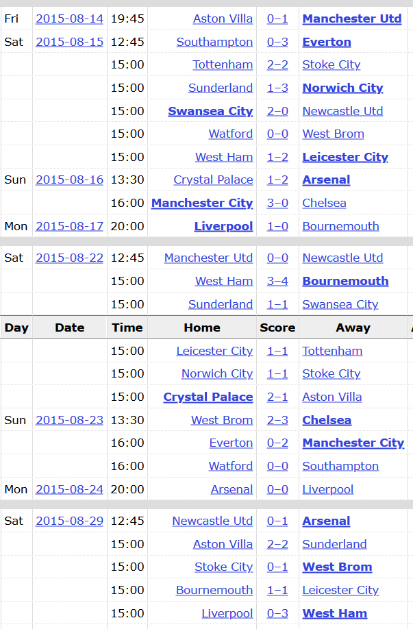Screen dimensions: 413x629
Task: Sort table by the Home column header
Action: click(x=202, y=328)
